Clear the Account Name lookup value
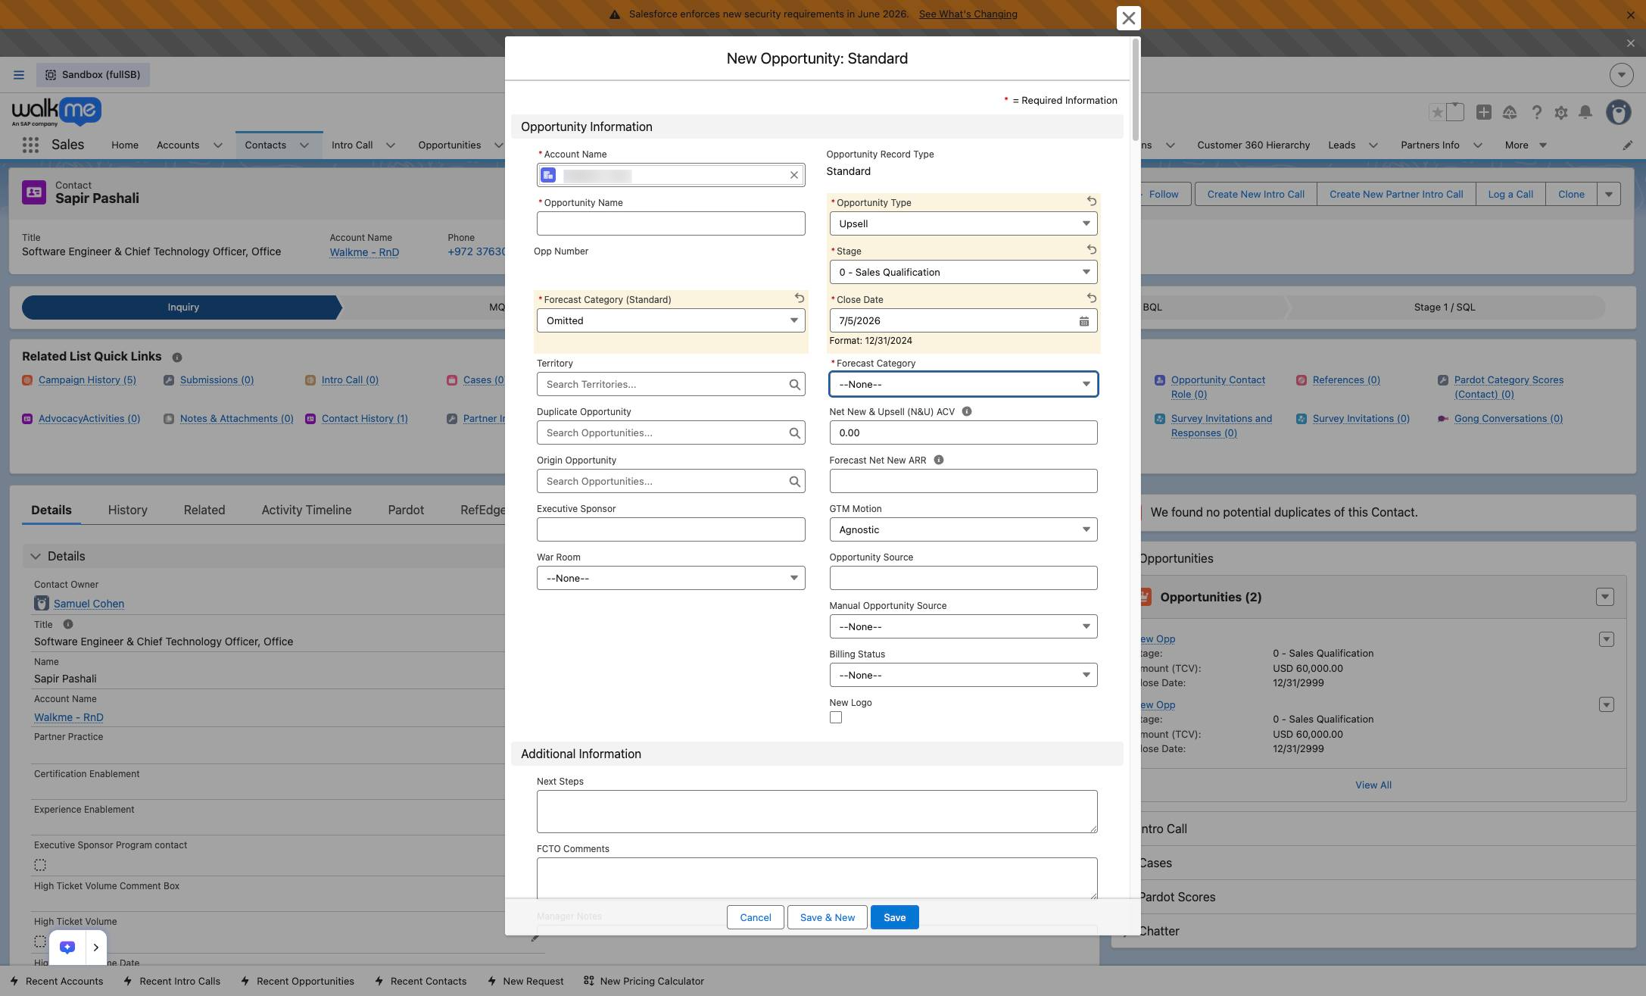The height and width of the screenshot is (996, 1646). click(793, 176)
